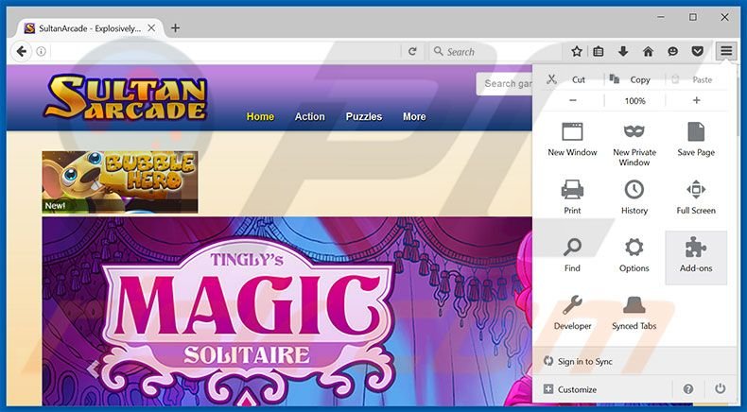
Task: Open the Home nav link
Action: coord(260,116)
